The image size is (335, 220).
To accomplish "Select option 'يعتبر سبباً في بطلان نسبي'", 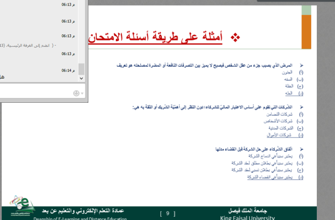I will click(x=262, y=170).
